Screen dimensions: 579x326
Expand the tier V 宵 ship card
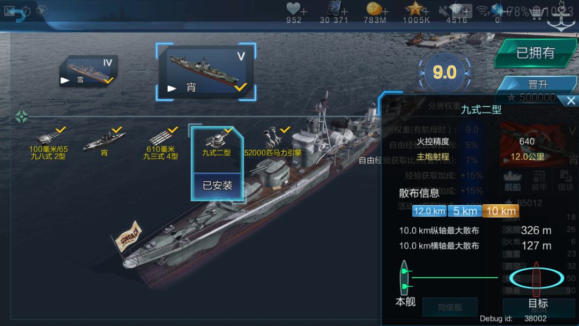(206, 72)
